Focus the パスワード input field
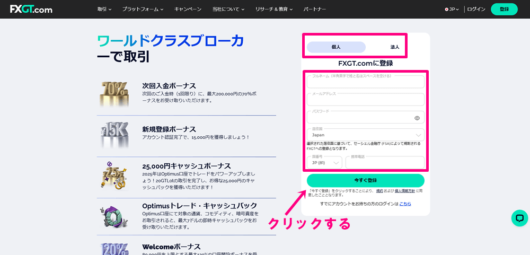This screenshot has height=255, width=530. [x=365, y=117]
